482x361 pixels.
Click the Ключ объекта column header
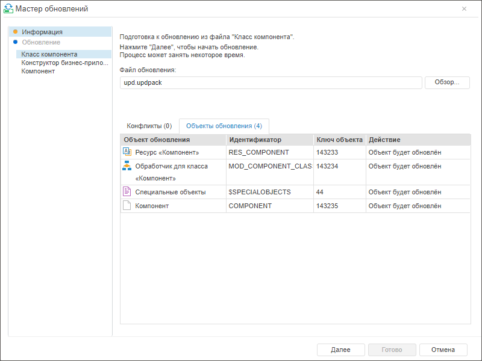click(339, 140)
